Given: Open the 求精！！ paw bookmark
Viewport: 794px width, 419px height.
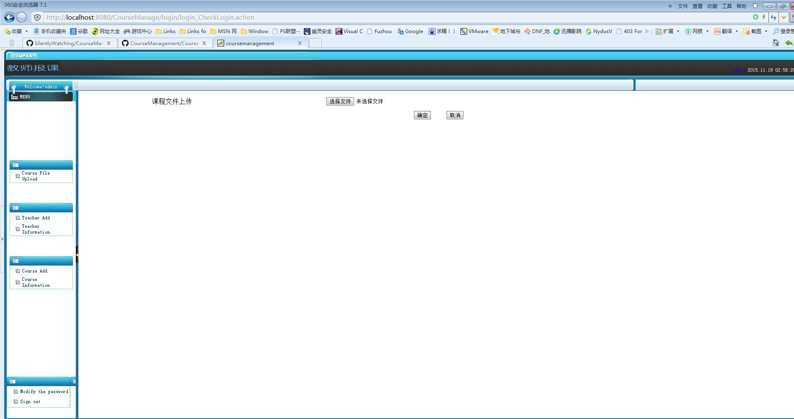Looking at the screenshot, I should coord(442,31).
